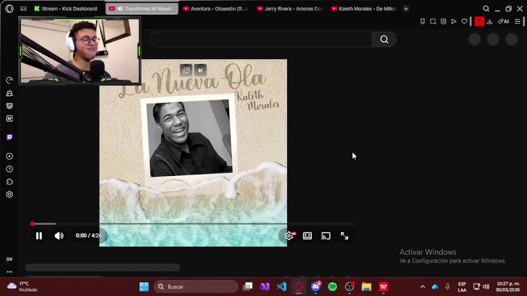Expand the sidebar three-dots menu
The height and width of the screenshot is (296, 527).
tap(9, 272)
